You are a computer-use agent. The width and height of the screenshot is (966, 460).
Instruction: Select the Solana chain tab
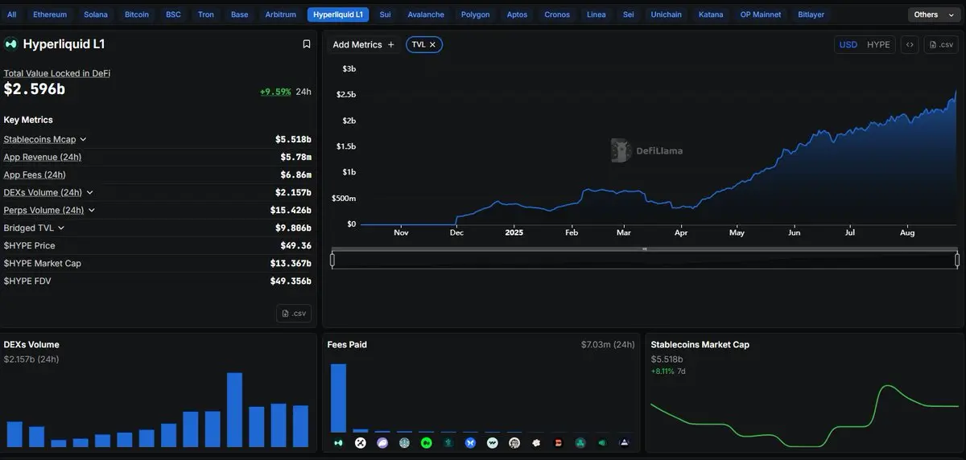point(95,14)
